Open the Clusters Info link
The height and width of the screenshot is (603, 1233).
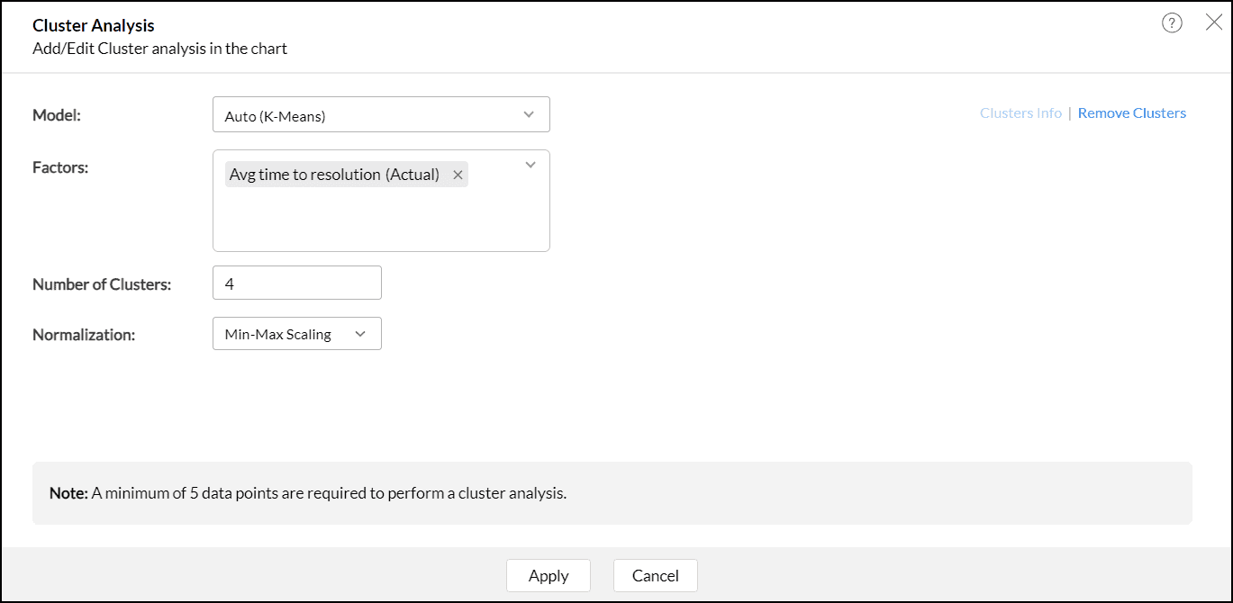(1020, 113)
